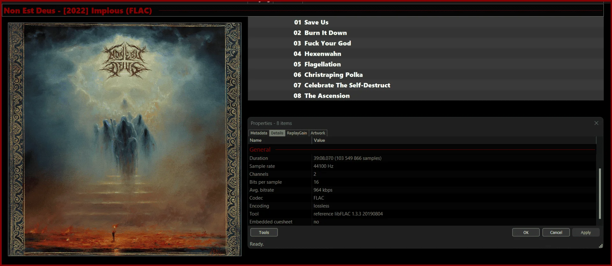Select track 02 Burn It Down
Image resolution: width=612 pixels, height=266 pixels.
tap(426, 33)
